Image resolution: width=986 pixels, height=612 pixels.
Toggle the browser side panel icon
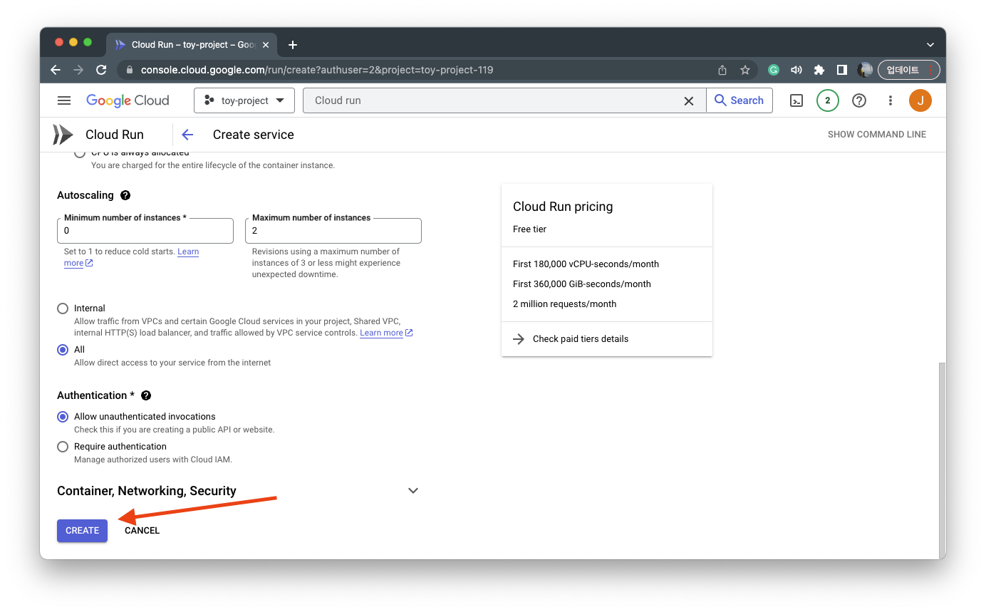pyautogui.click(x=842, y=70)
